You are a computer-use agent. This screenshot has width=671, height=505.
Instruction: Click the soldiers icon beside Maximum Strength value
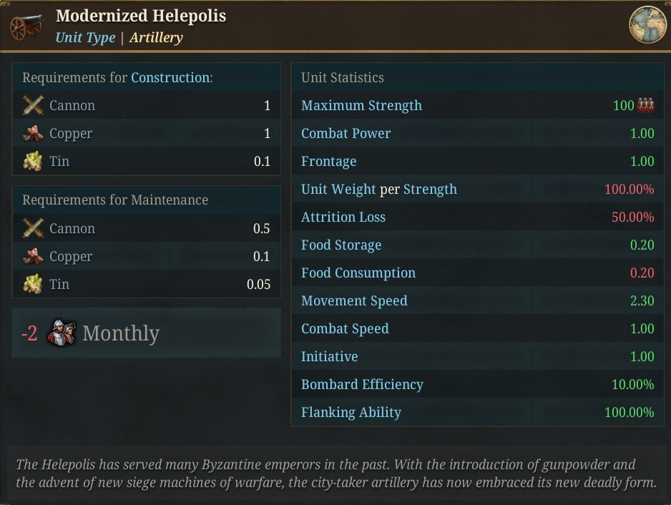point(646,105)
